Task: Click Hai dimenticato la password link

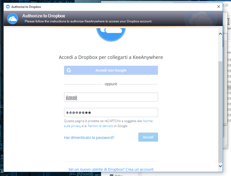Action: (89, 138)
